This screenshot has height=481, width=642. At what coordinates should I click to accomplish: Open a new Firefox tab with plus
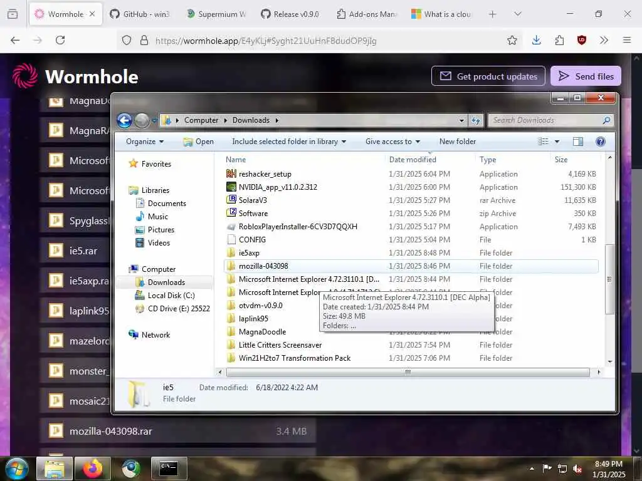coord(493,14)
